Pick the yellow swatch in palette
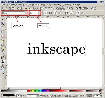 pos(33,91)
